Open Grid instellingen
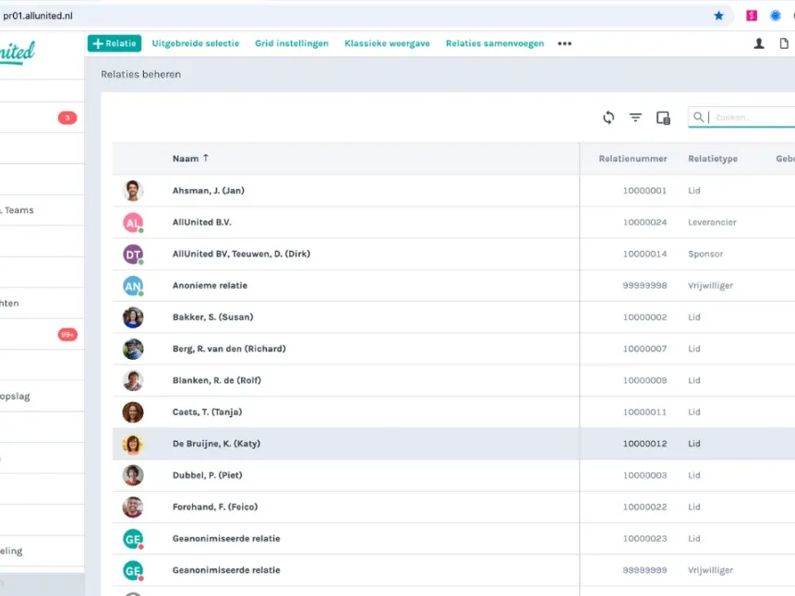Screen dimensions: 795x596 point(292,43)
